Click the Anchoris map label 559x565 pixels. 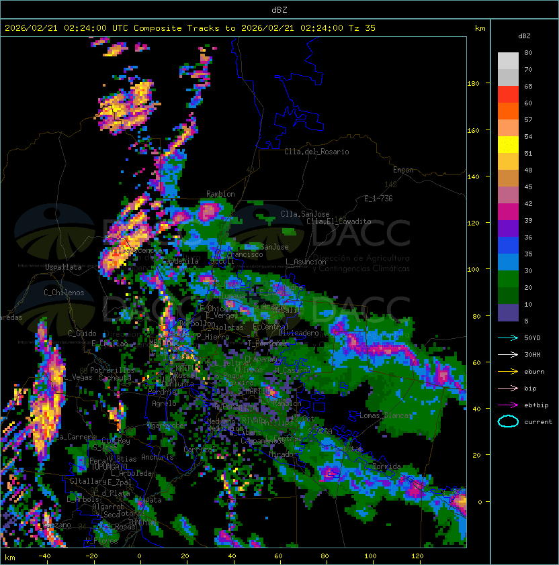click(157, 457)
